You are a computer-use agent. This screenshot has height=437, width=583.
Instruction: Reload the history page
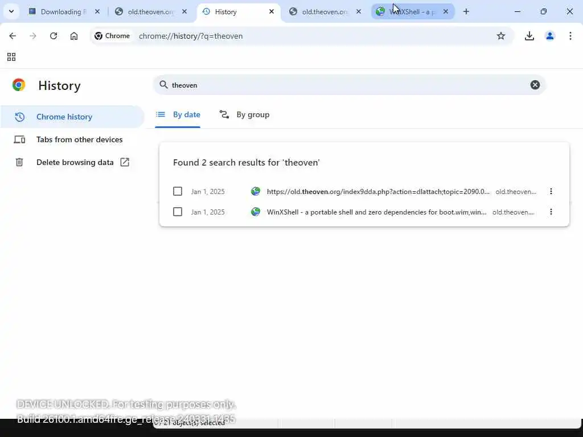coord(54,36)
